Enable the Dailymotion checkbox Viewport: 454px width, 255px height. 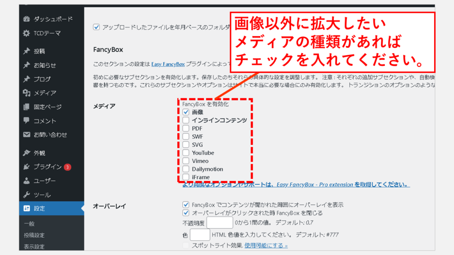[186, 169]
